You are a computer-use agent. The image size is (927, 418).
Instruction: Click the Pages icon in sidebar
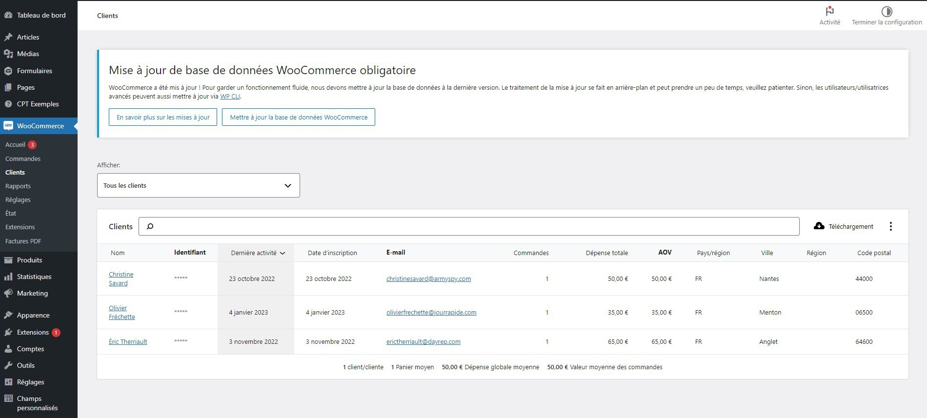click(8, 87)
